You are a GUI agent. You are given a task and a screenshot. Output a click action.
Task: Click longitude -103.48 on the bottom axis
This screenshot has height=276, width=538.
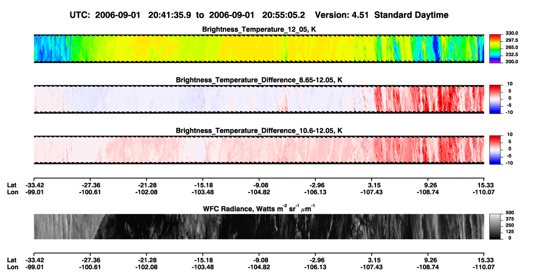point(203,267)
